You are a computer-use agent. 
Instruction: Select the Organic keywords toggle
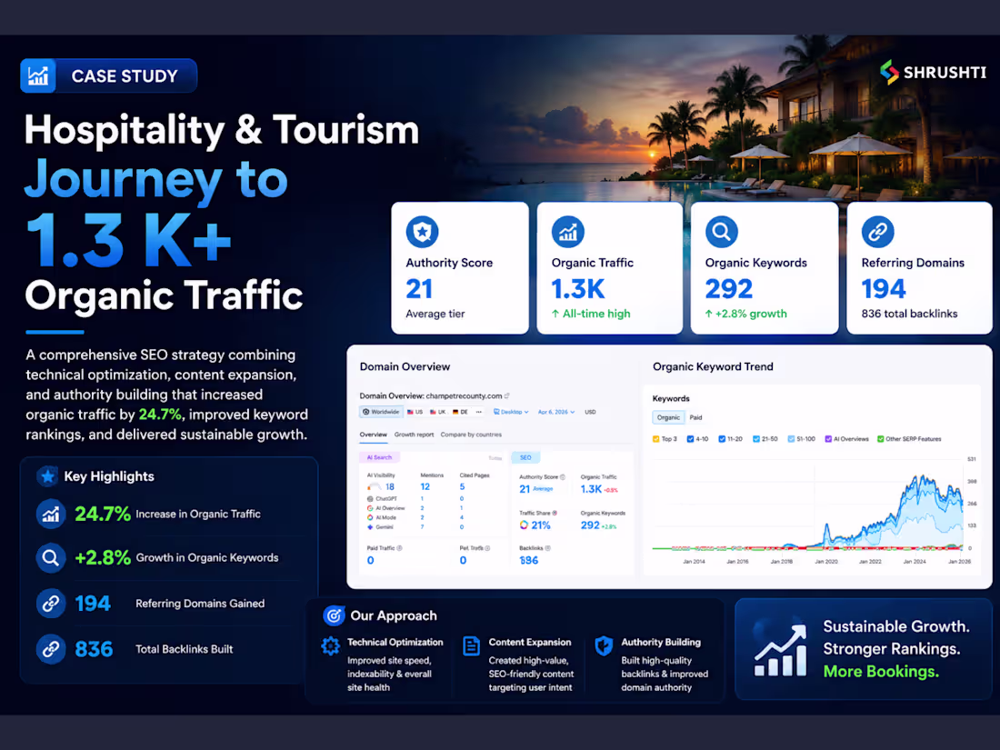pyautogui.click(x=668, y=418)
